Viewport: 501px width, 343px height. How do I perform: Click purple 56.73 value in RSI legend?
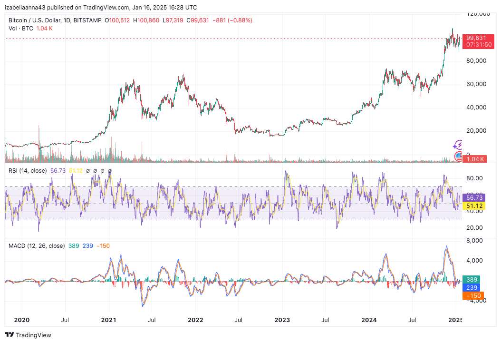tap(58, 171)
